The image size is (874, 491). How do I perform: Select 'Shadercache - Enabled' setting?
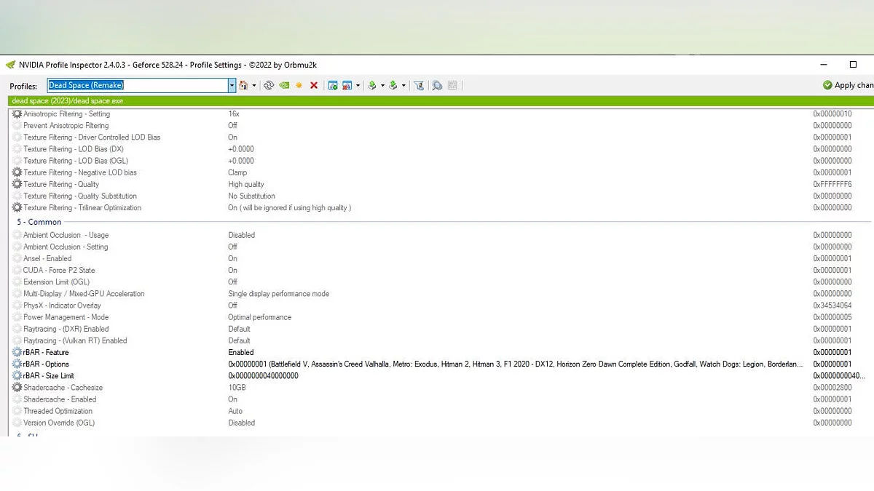click(60, 399)
